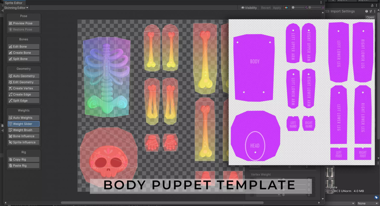The image size is (380, 206).
Task: Open the Skinning Editor mode dropdown
Action: click(15, 8)
